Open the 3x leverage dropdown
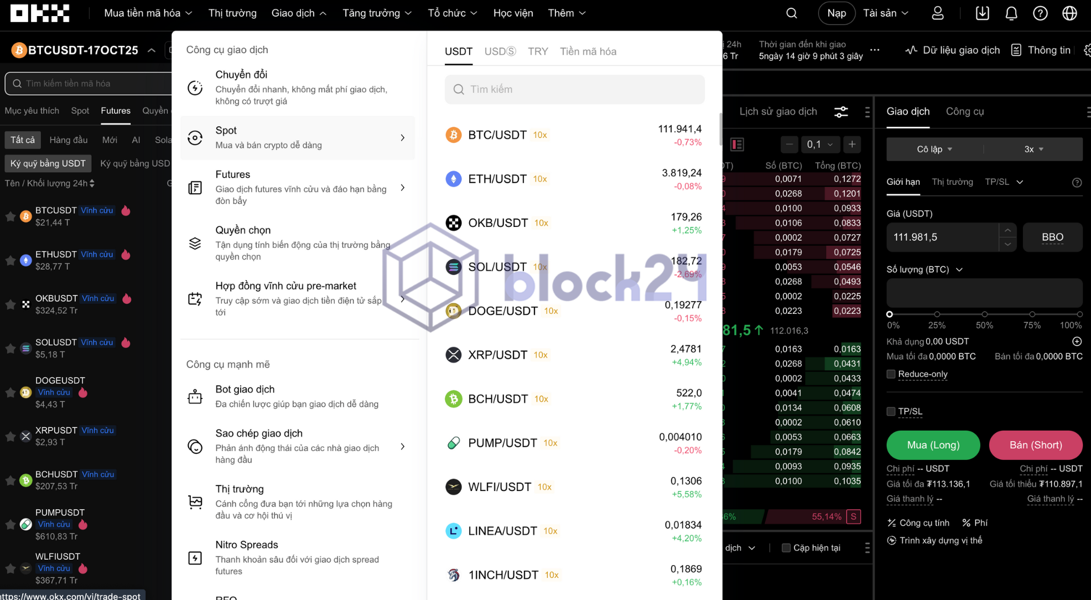 (1033, 149)
